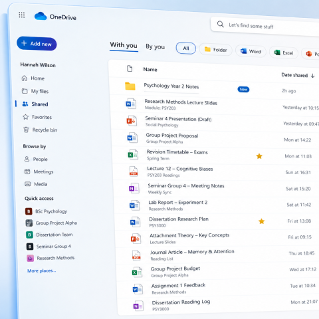This screenshot has width=319, height=319.
Task: Open Research Methods quick access icon
Action: point(31,258)
